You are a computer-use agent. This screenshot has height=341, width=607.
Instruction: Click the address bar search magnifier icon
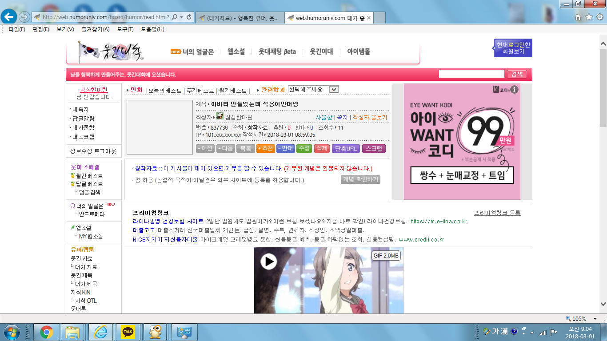174,17
